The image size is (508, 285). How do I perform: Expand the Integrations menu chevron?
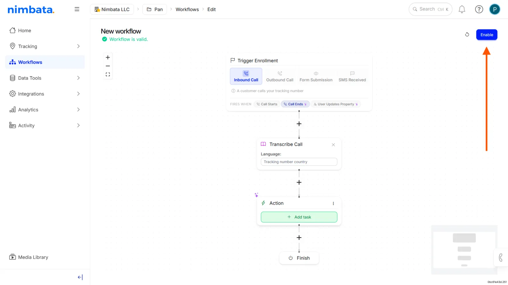78,94
